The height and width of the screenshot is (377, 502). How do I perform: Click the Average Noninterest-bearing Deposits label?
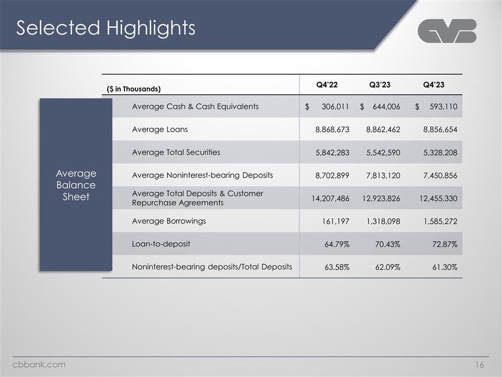(x=202, y=175)
